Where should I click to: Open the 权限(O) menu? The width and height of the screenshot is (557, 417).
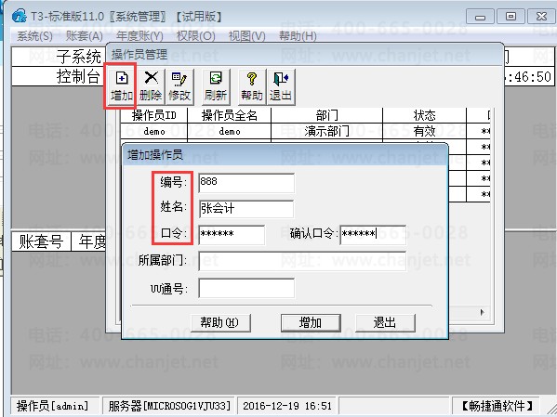195,36
